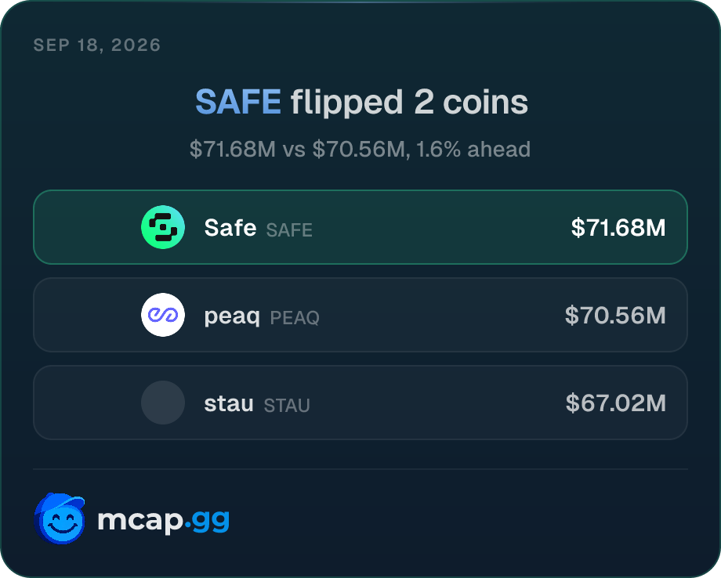The width and height of the screenshot is (721, 578).
Task: Click the mcap.gg smiley mascot logo
Action: (x=60, y=518)
